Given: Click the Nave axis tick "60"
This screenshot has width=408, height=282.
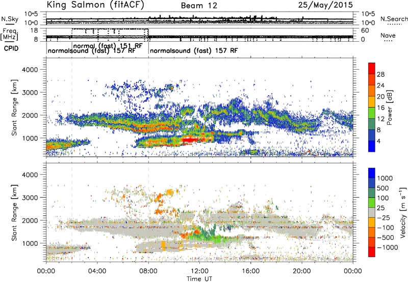Looking at the screenshot, I should [365, 31].
